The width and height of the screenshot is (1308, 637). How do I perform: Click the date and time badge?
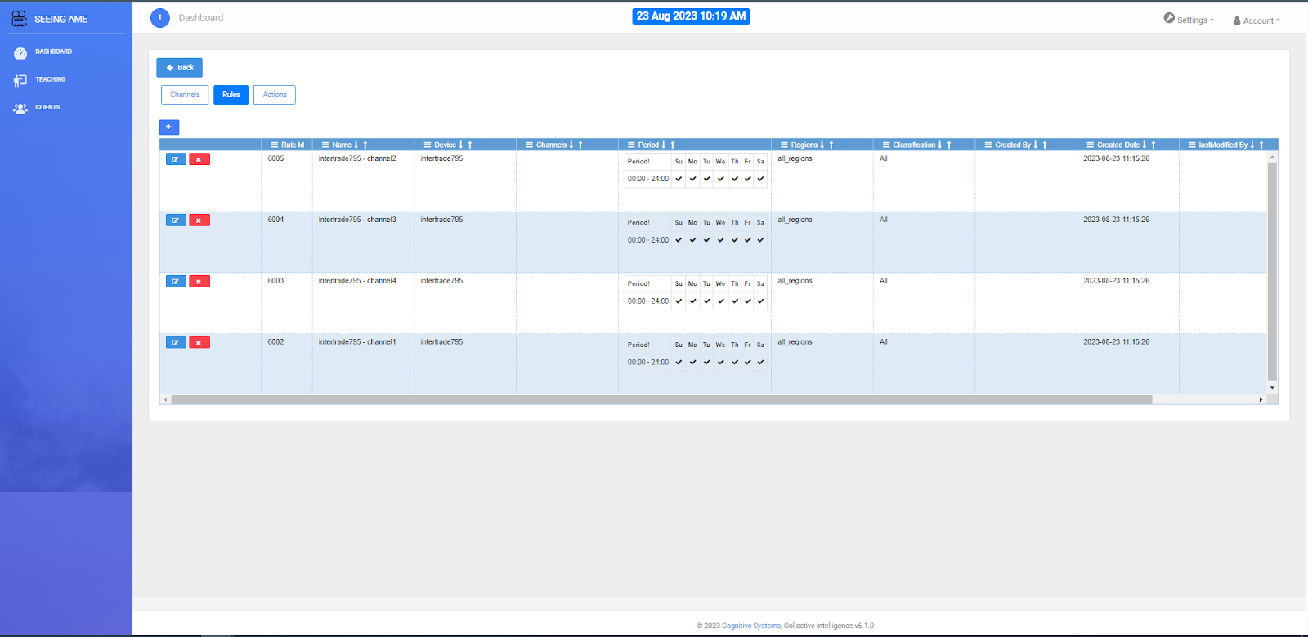[x=691, y=16]
